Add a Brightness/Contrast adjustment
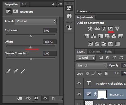This screenshot has height=105, width=126. click(x=90, y=28)
